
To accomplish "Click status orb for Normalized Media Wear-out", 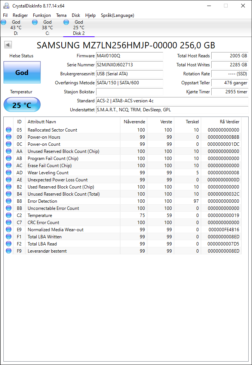I will pos(9,229).
